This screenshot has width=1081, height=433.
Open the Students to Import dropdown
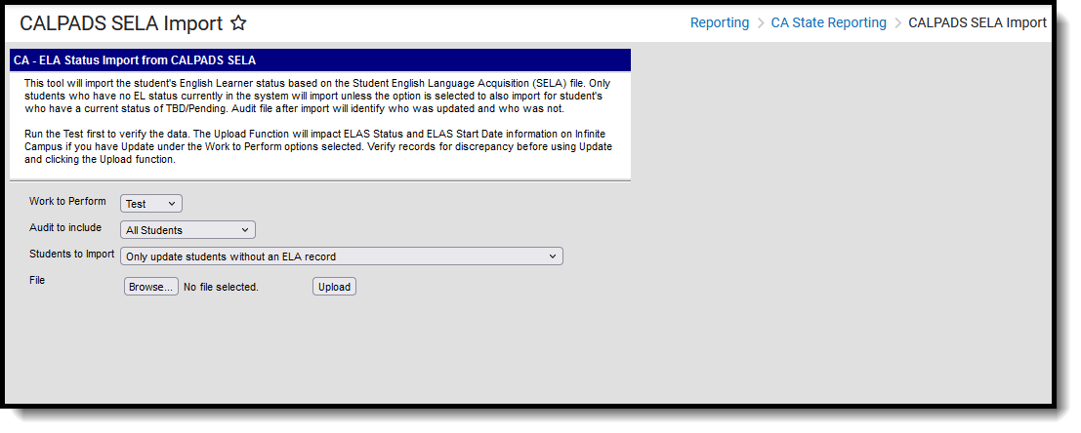click(341, 256)
